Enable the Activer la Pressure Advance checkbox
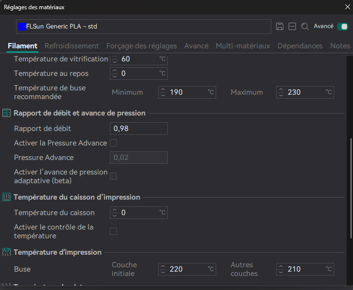This screenshot has width=353, height=290. [x=114, y=143]
